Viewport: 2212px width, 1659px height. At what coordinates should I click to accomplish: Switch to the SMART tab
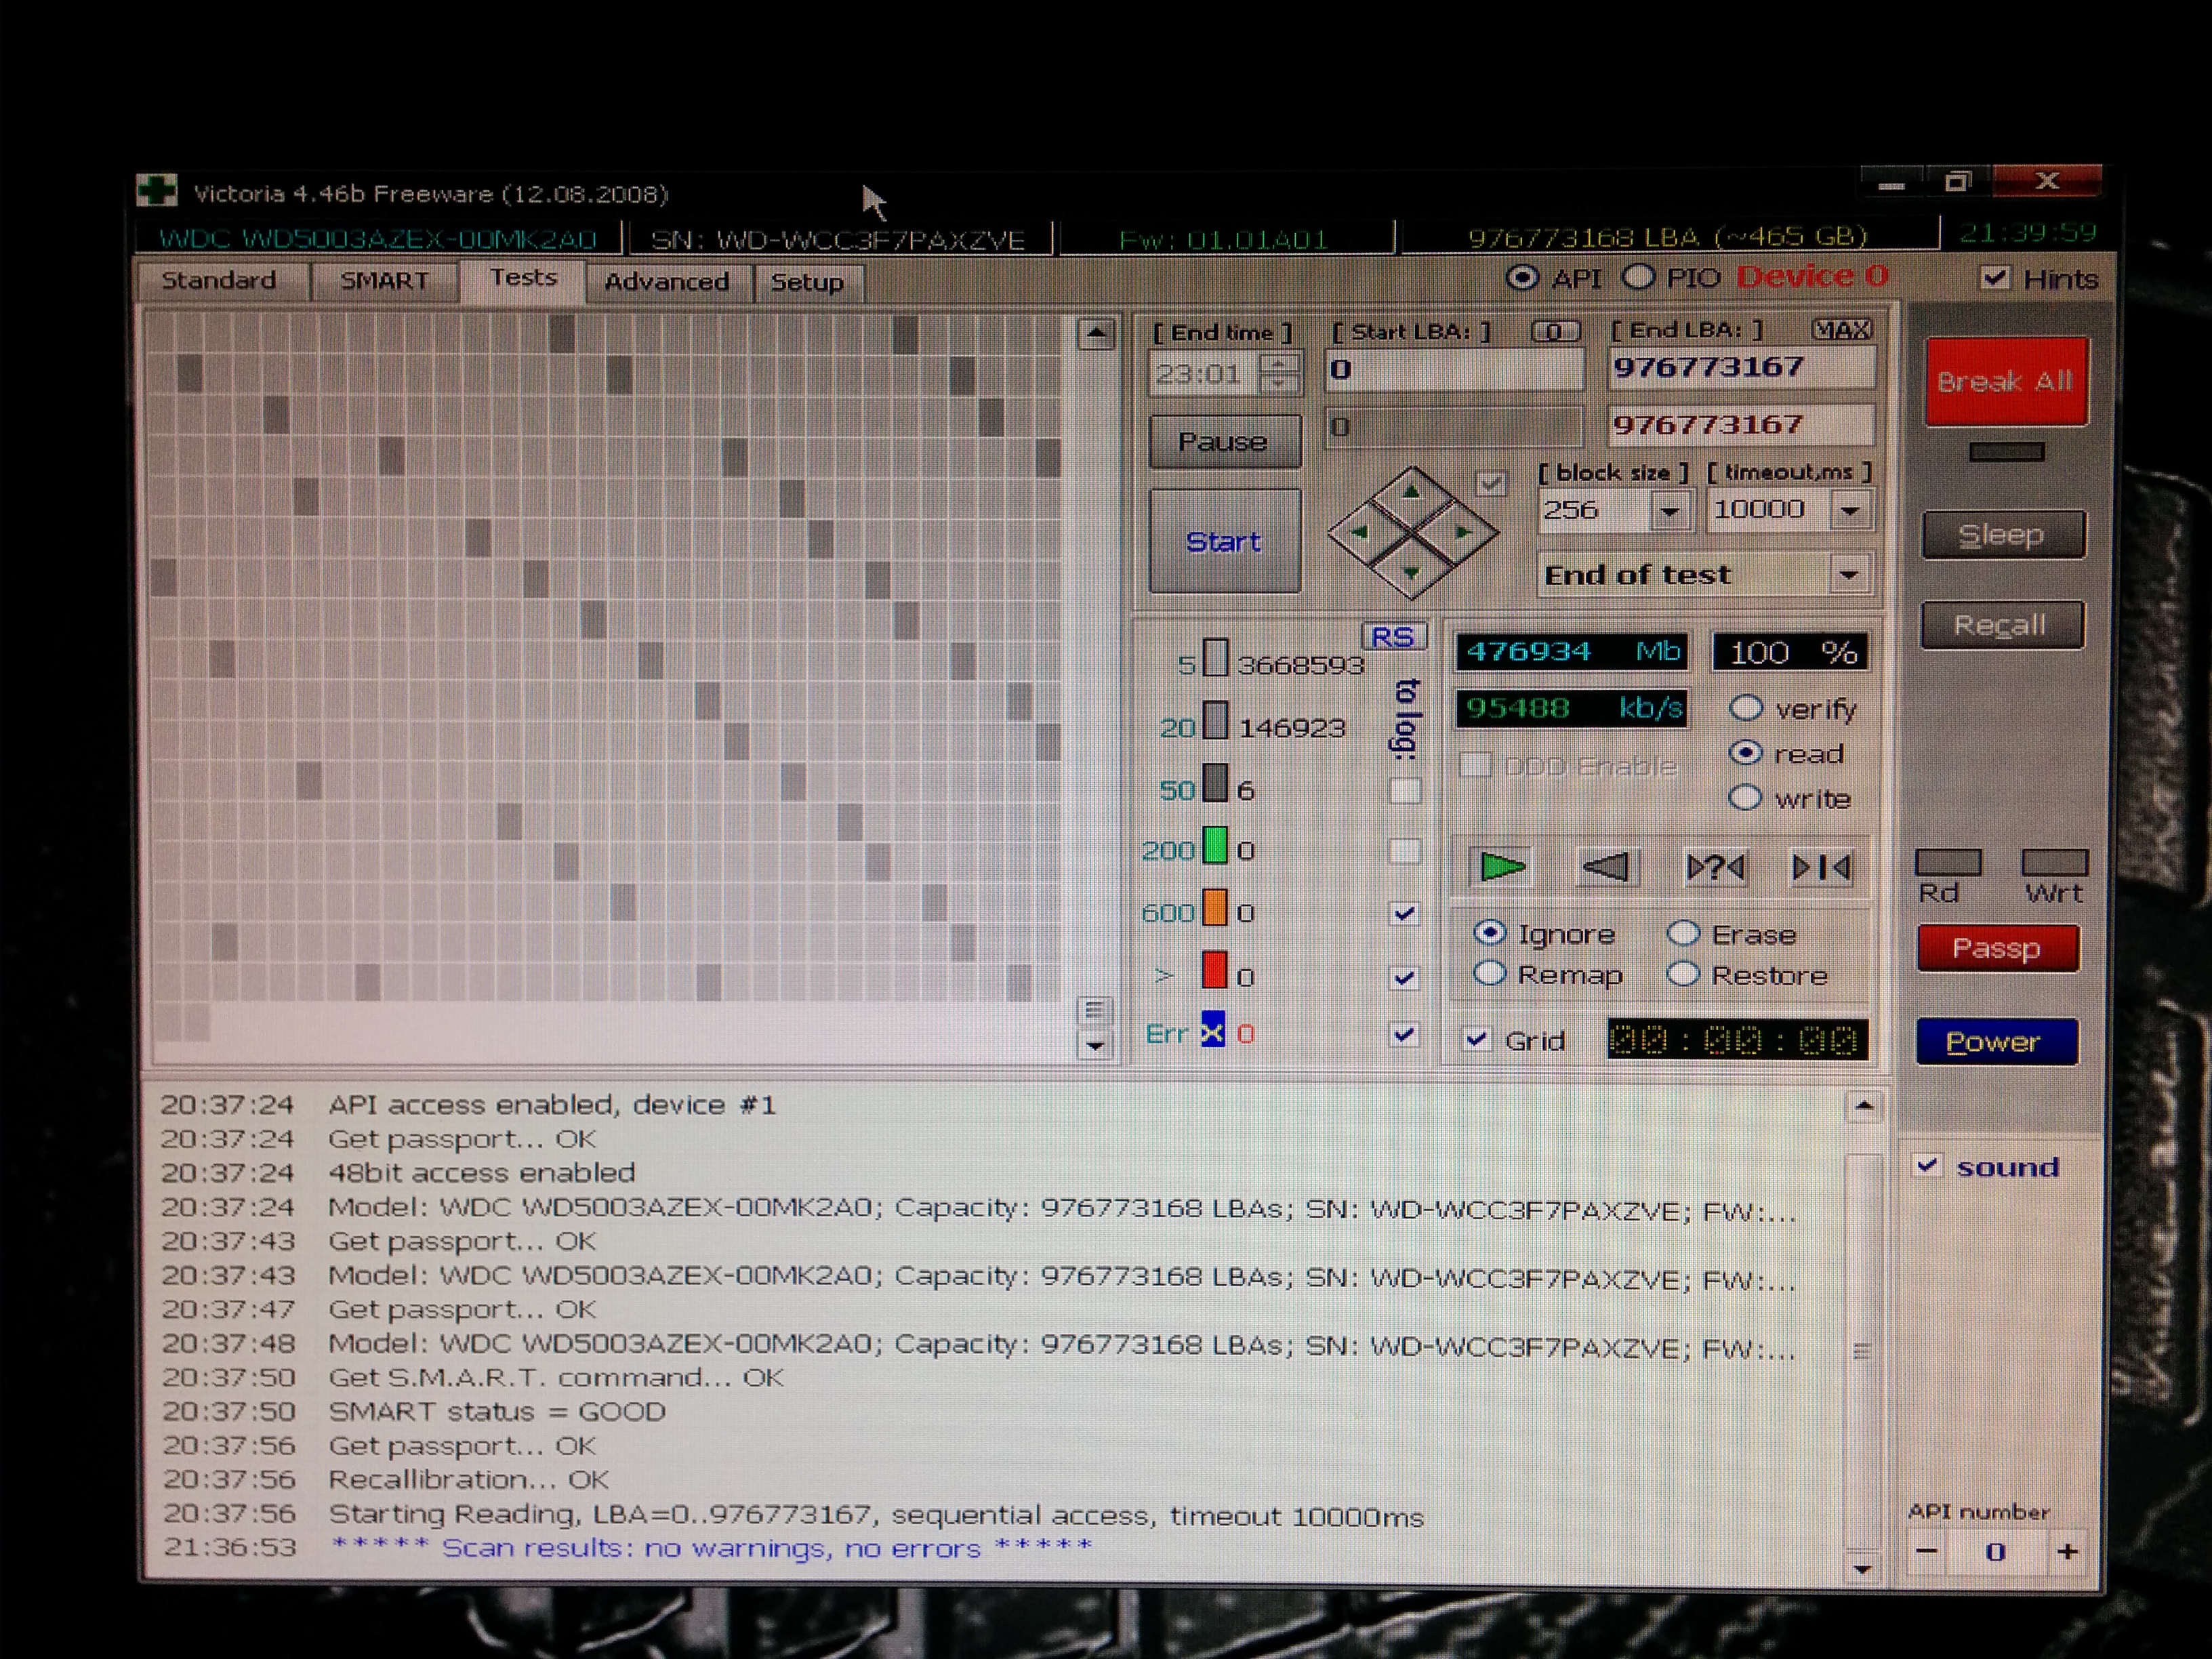(x=384, y=281)
